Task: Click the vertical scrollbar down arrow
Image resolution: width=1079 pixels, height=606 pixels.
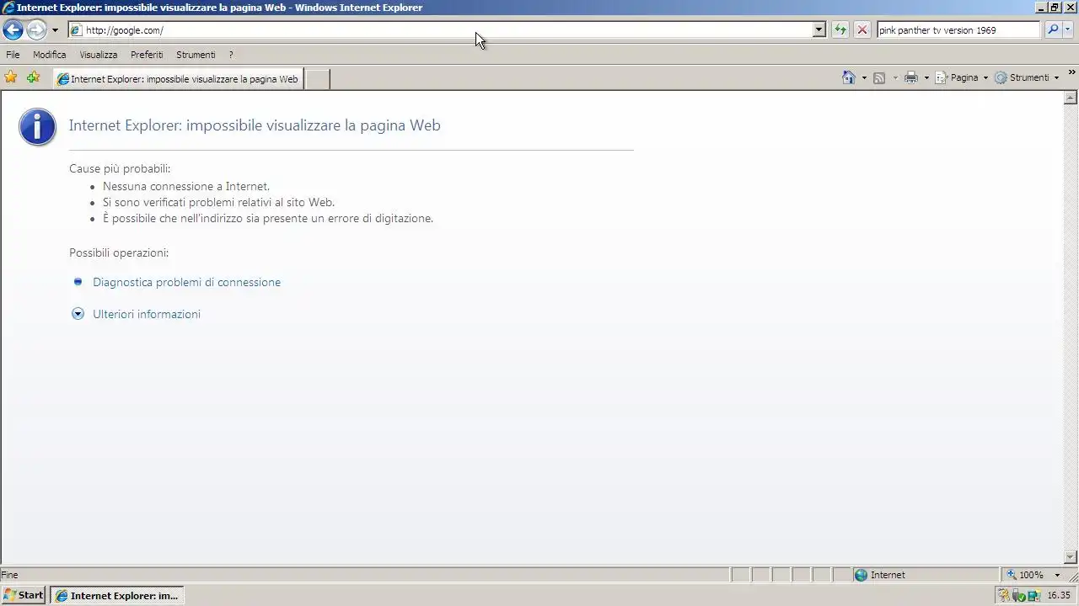Action: (x=1071, y=556)
